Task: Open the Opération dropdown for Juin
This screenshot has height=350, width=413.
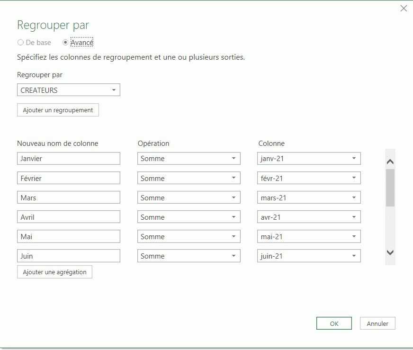Action: tap(189, 256)
